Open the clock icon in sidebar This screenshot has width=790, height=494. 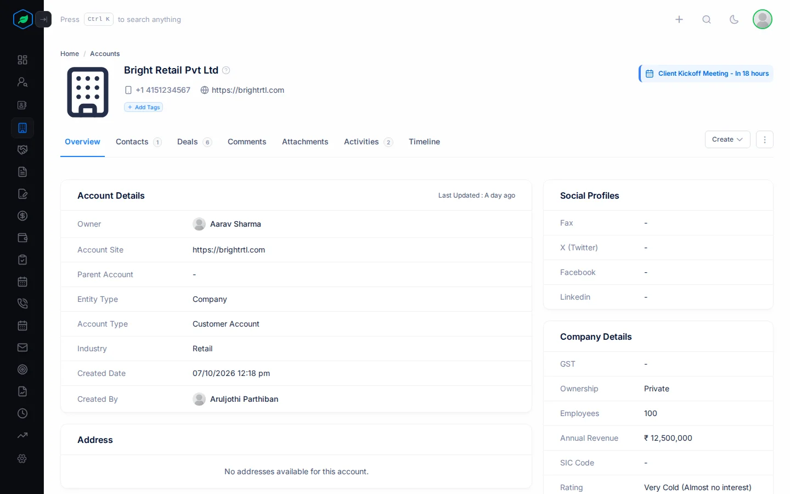click(22, 413)
